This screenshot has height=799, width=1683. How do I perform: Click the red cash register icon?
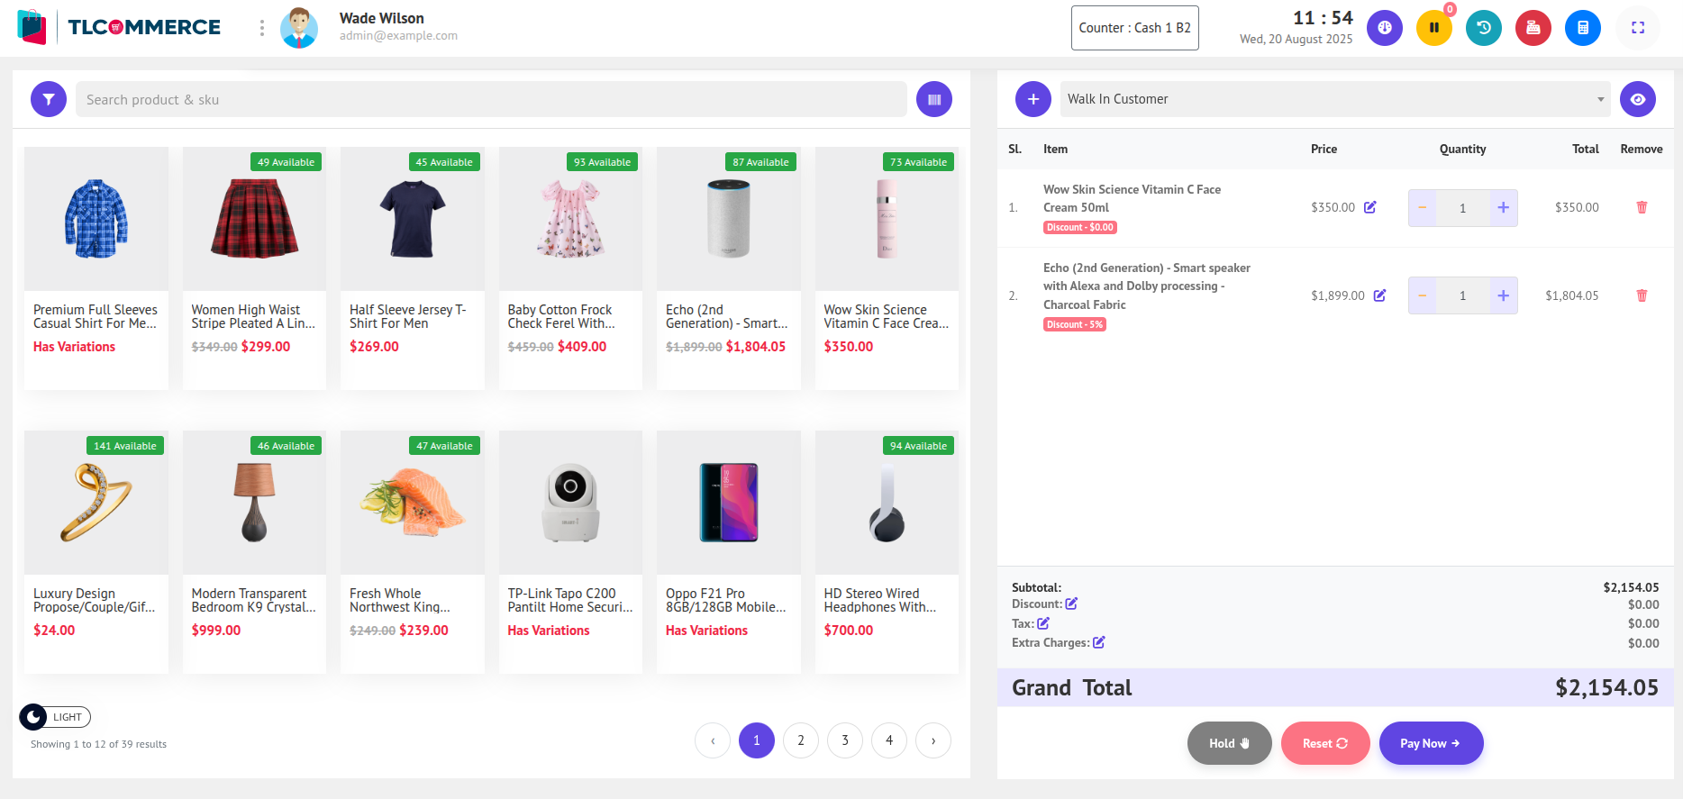1533,28
